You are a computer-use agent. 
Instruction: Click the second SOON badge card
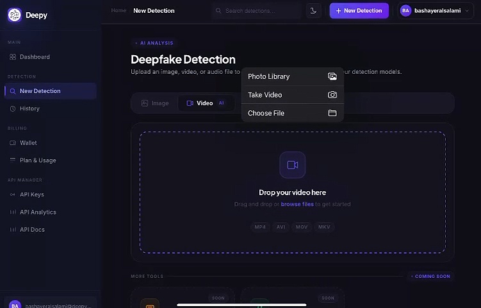pos(328,298)
